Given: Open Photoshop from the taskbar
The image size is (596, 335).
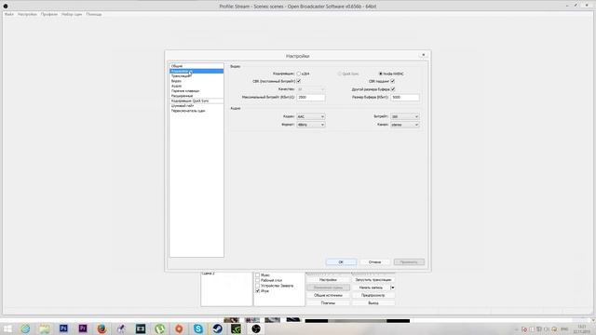Looking at the screenshot, I should [63, 328].
